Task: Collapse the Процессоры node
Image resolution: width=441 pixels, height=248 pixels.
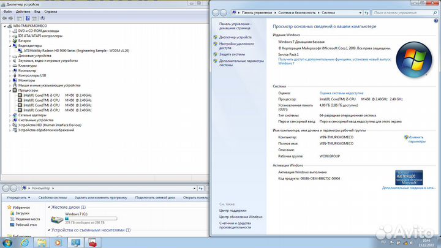Action: (10, 91)
